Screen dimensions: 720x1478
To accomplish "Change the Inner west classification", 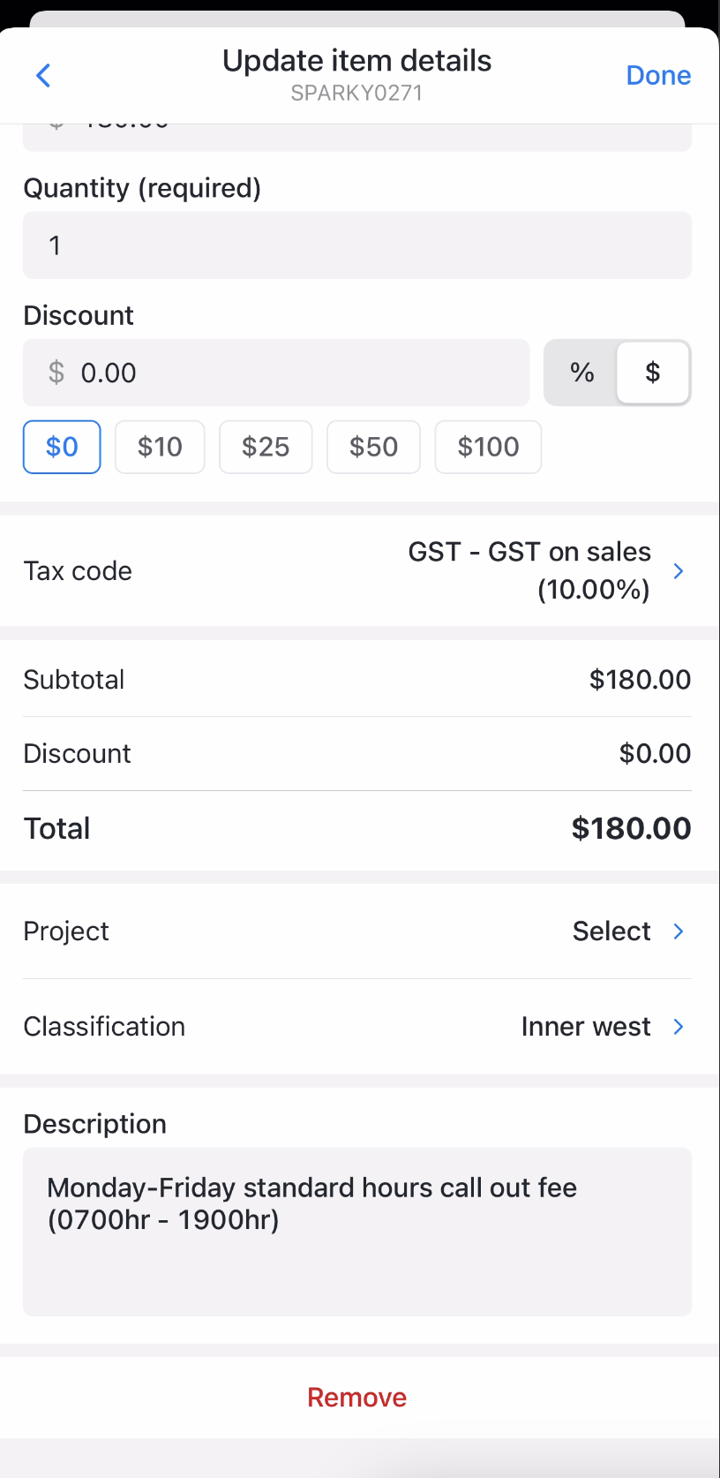I will [585, 1026].
